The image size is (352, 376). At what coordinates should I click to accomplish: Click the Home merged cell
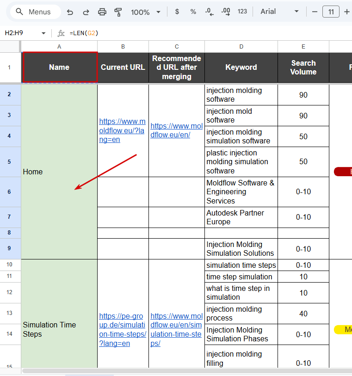point(59,172)
